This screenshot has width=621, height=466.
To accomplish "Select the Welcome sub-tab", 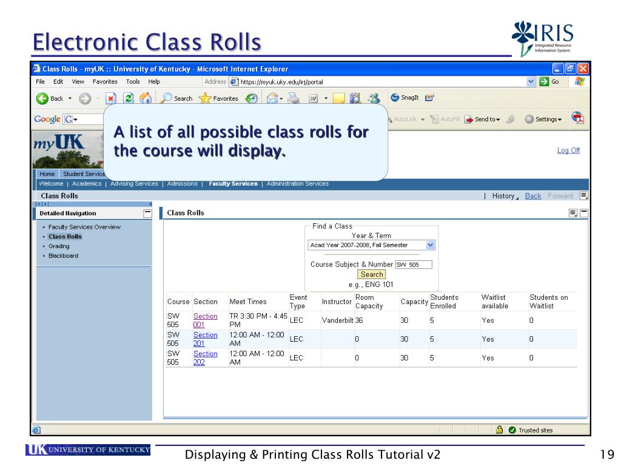I will pyautogui.click(x=51, y=183).
